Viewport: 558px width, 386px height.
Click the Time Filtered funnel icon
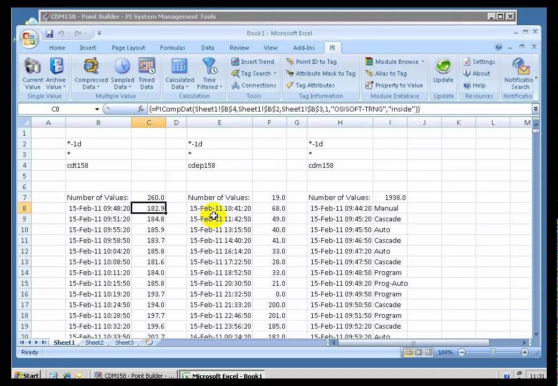pyautogui.click(x=209, y=66)
